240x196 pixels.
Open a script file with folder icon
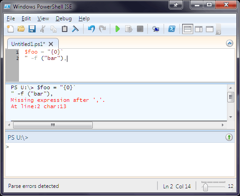coord(21,29)
